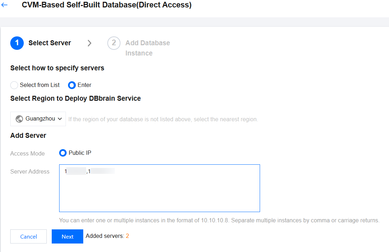This screenshot has height=252, width=389.
Task: Select the Enter radio option
Action: [72, 85]
